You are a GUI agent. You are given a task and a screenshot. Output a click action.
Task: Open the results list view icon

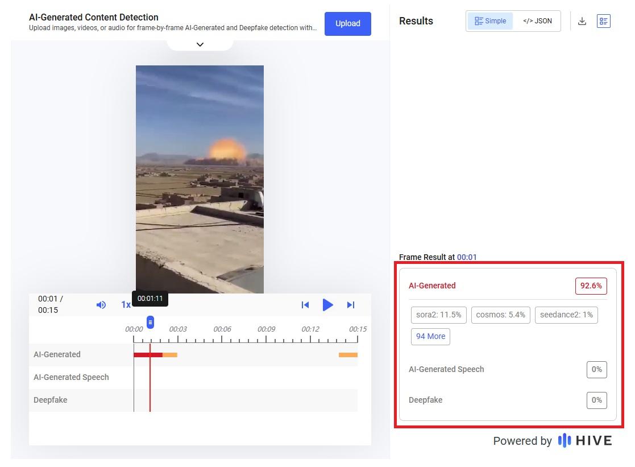pos(603,21)
